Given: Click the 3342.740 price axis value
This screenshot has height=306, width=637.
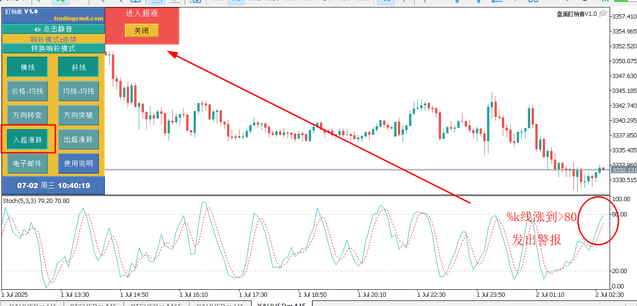Looking at the screenshot, I should coord(624,105).
